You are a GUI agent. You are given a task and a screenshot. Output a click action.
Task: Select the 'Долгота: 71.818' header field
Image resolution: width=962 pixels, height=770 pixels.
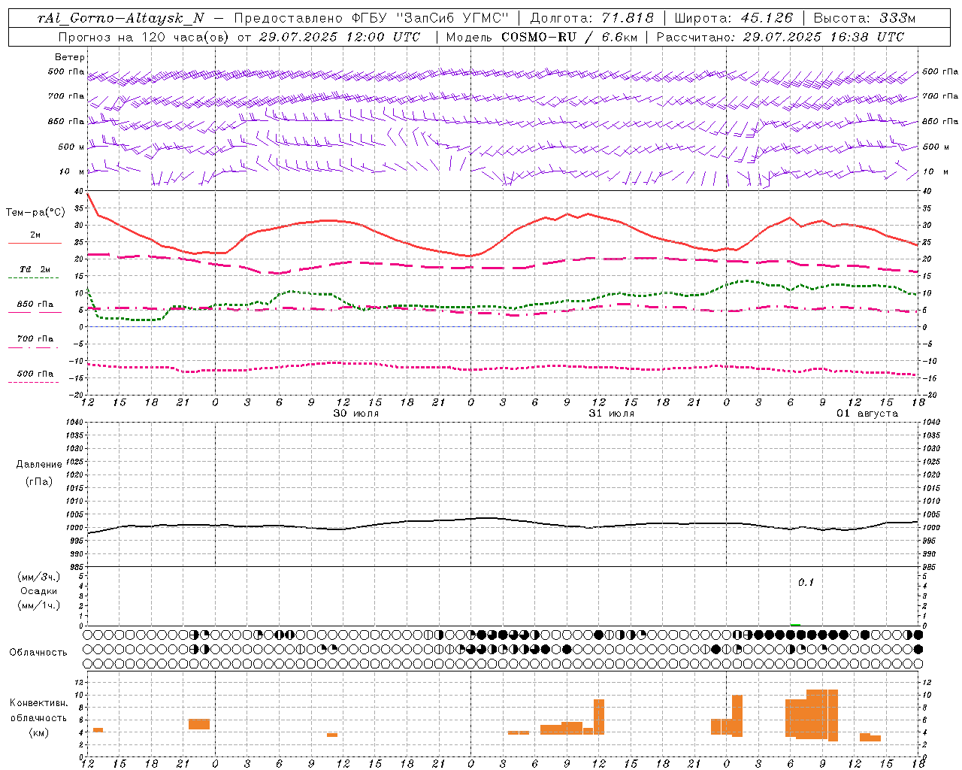tap(592, 18)
